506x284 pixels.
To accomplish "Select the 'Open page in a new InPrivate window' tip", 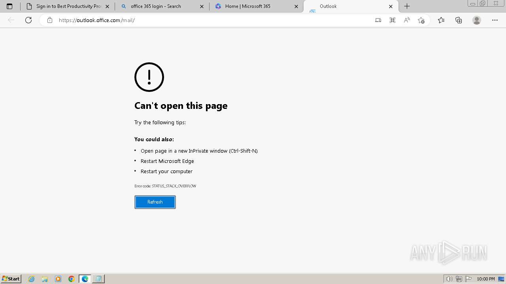I will click(x=199, y=151).
